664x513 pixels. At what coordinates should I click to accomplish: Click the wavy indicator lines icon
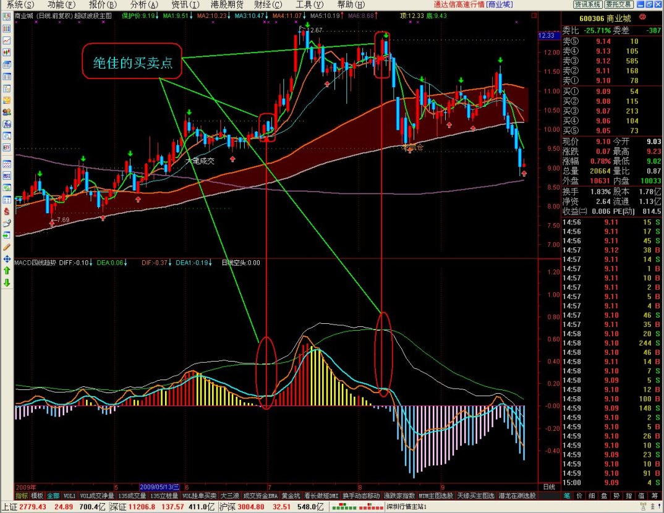pos(7,164)
